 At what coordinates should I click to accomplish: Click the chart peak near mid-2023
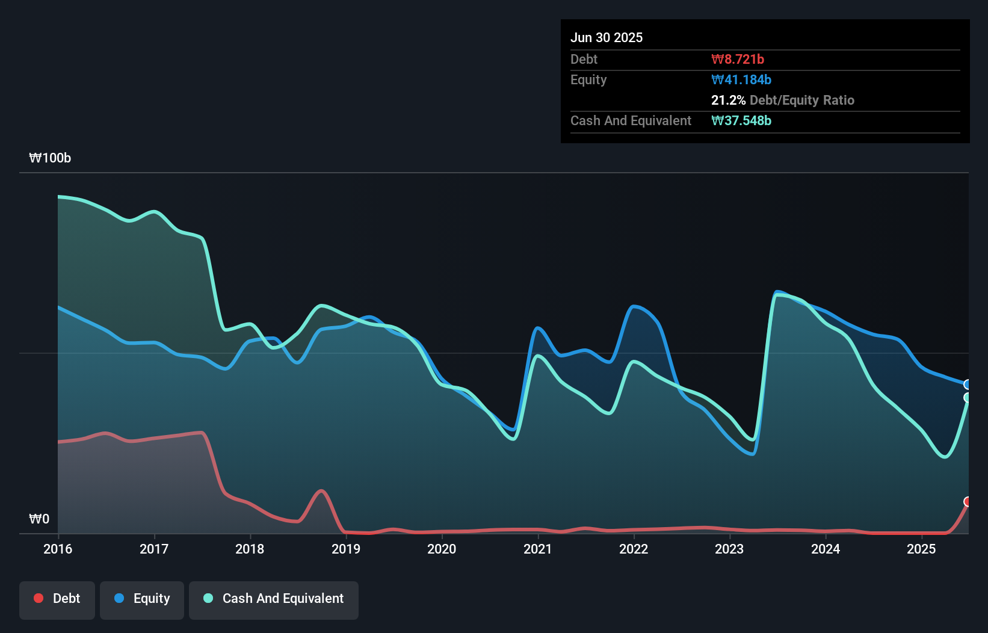(x=779, y=291)
